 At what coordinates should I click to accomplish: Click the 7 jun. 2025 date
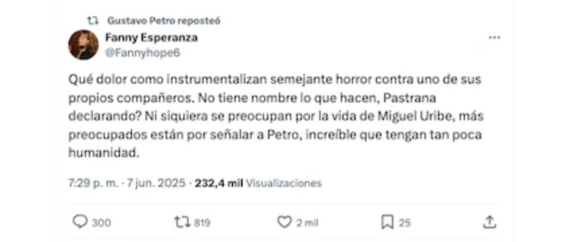point(155,184)
